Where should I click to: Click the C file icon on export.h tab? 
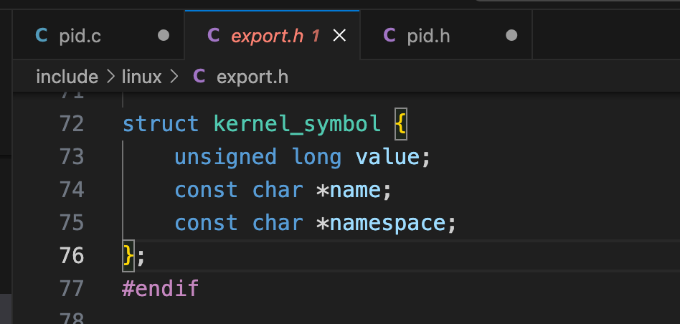coord(213,35)
